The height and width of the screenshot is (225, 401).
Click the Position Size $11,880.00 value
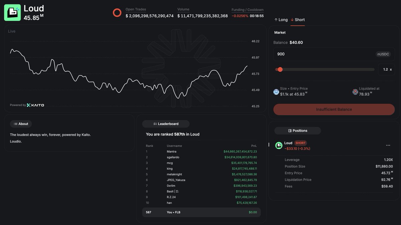(x=384, y=166)
